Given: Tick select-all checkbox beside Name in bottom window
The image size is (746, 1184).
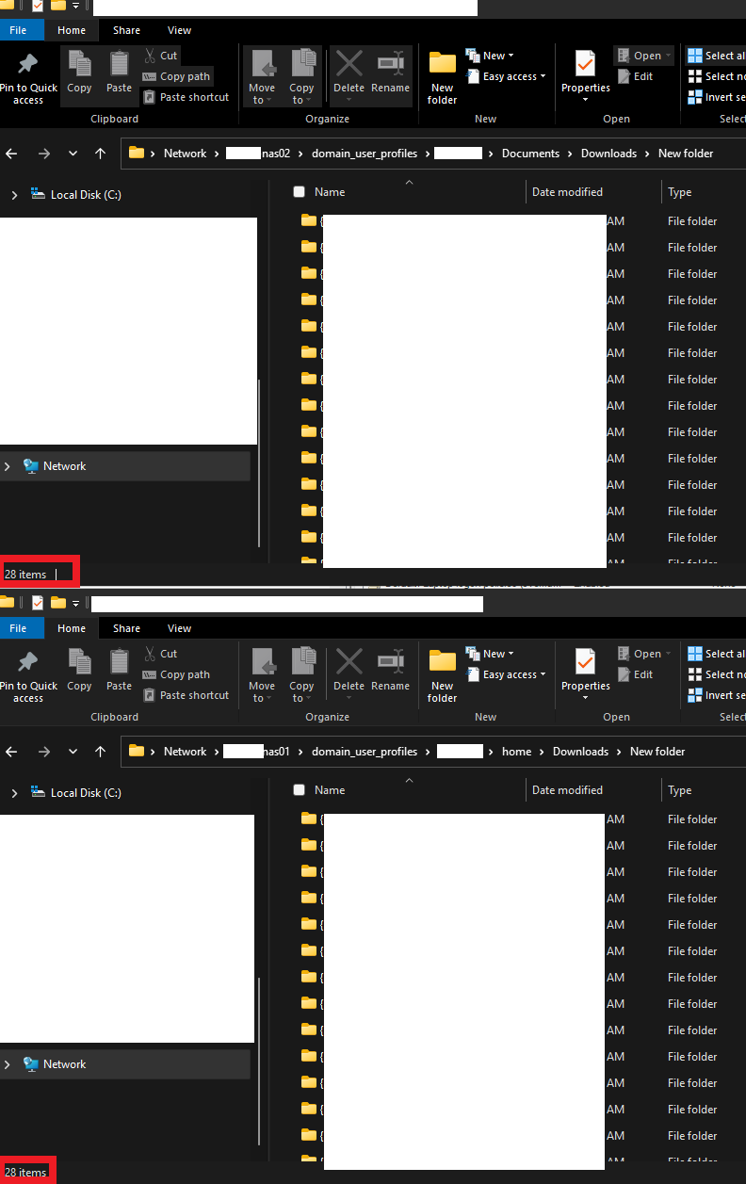Looking at the screenshot, I should point(300,790).
